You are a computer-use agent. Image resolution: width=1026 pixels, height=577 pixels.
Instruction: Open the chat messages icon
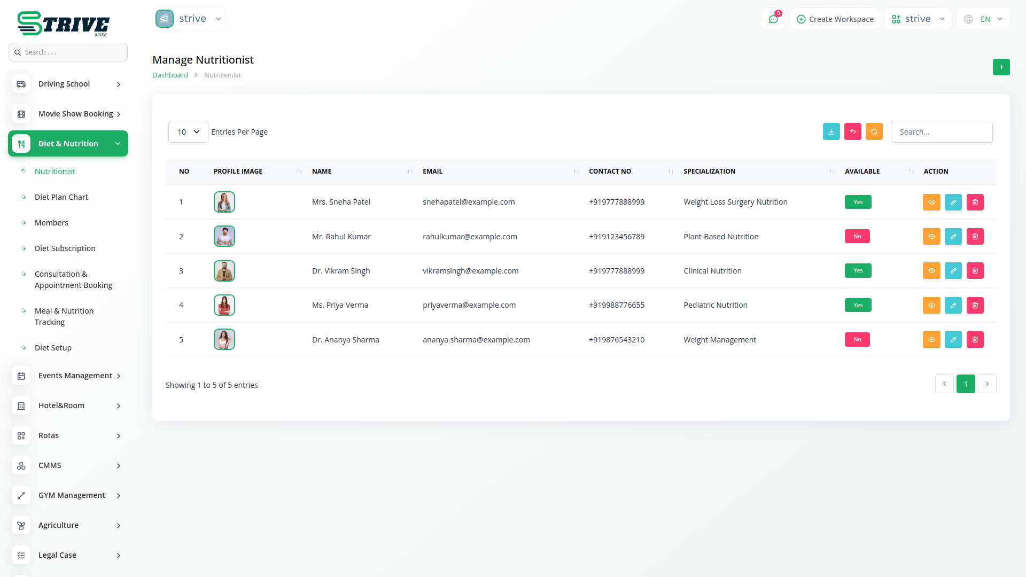773,19
